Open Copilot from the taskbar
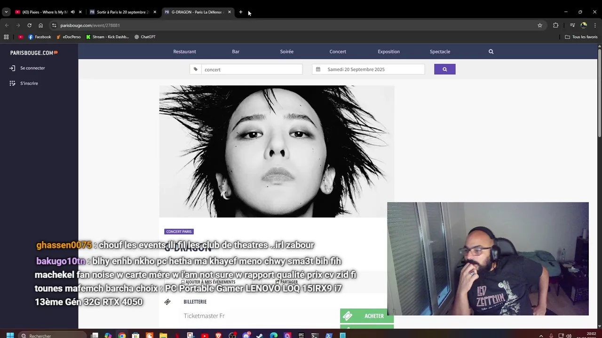The height and width of the screenshot is (338, 602). click(x=108, y=336)
